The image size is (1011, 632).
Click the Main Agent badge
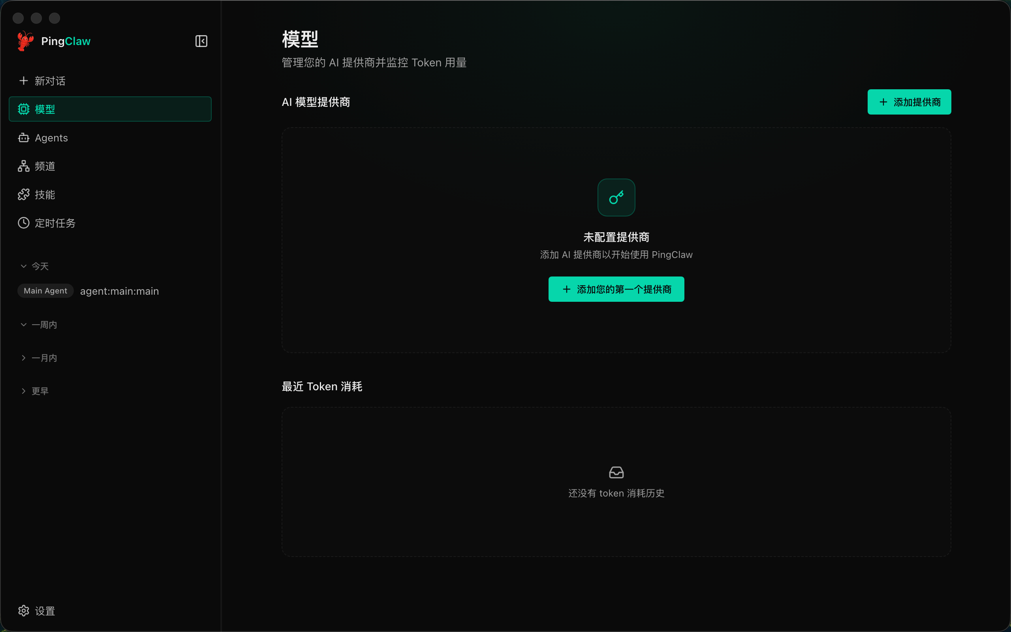45,290
